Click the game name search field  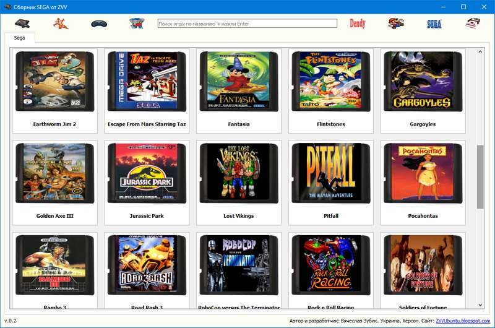(247, 24)
